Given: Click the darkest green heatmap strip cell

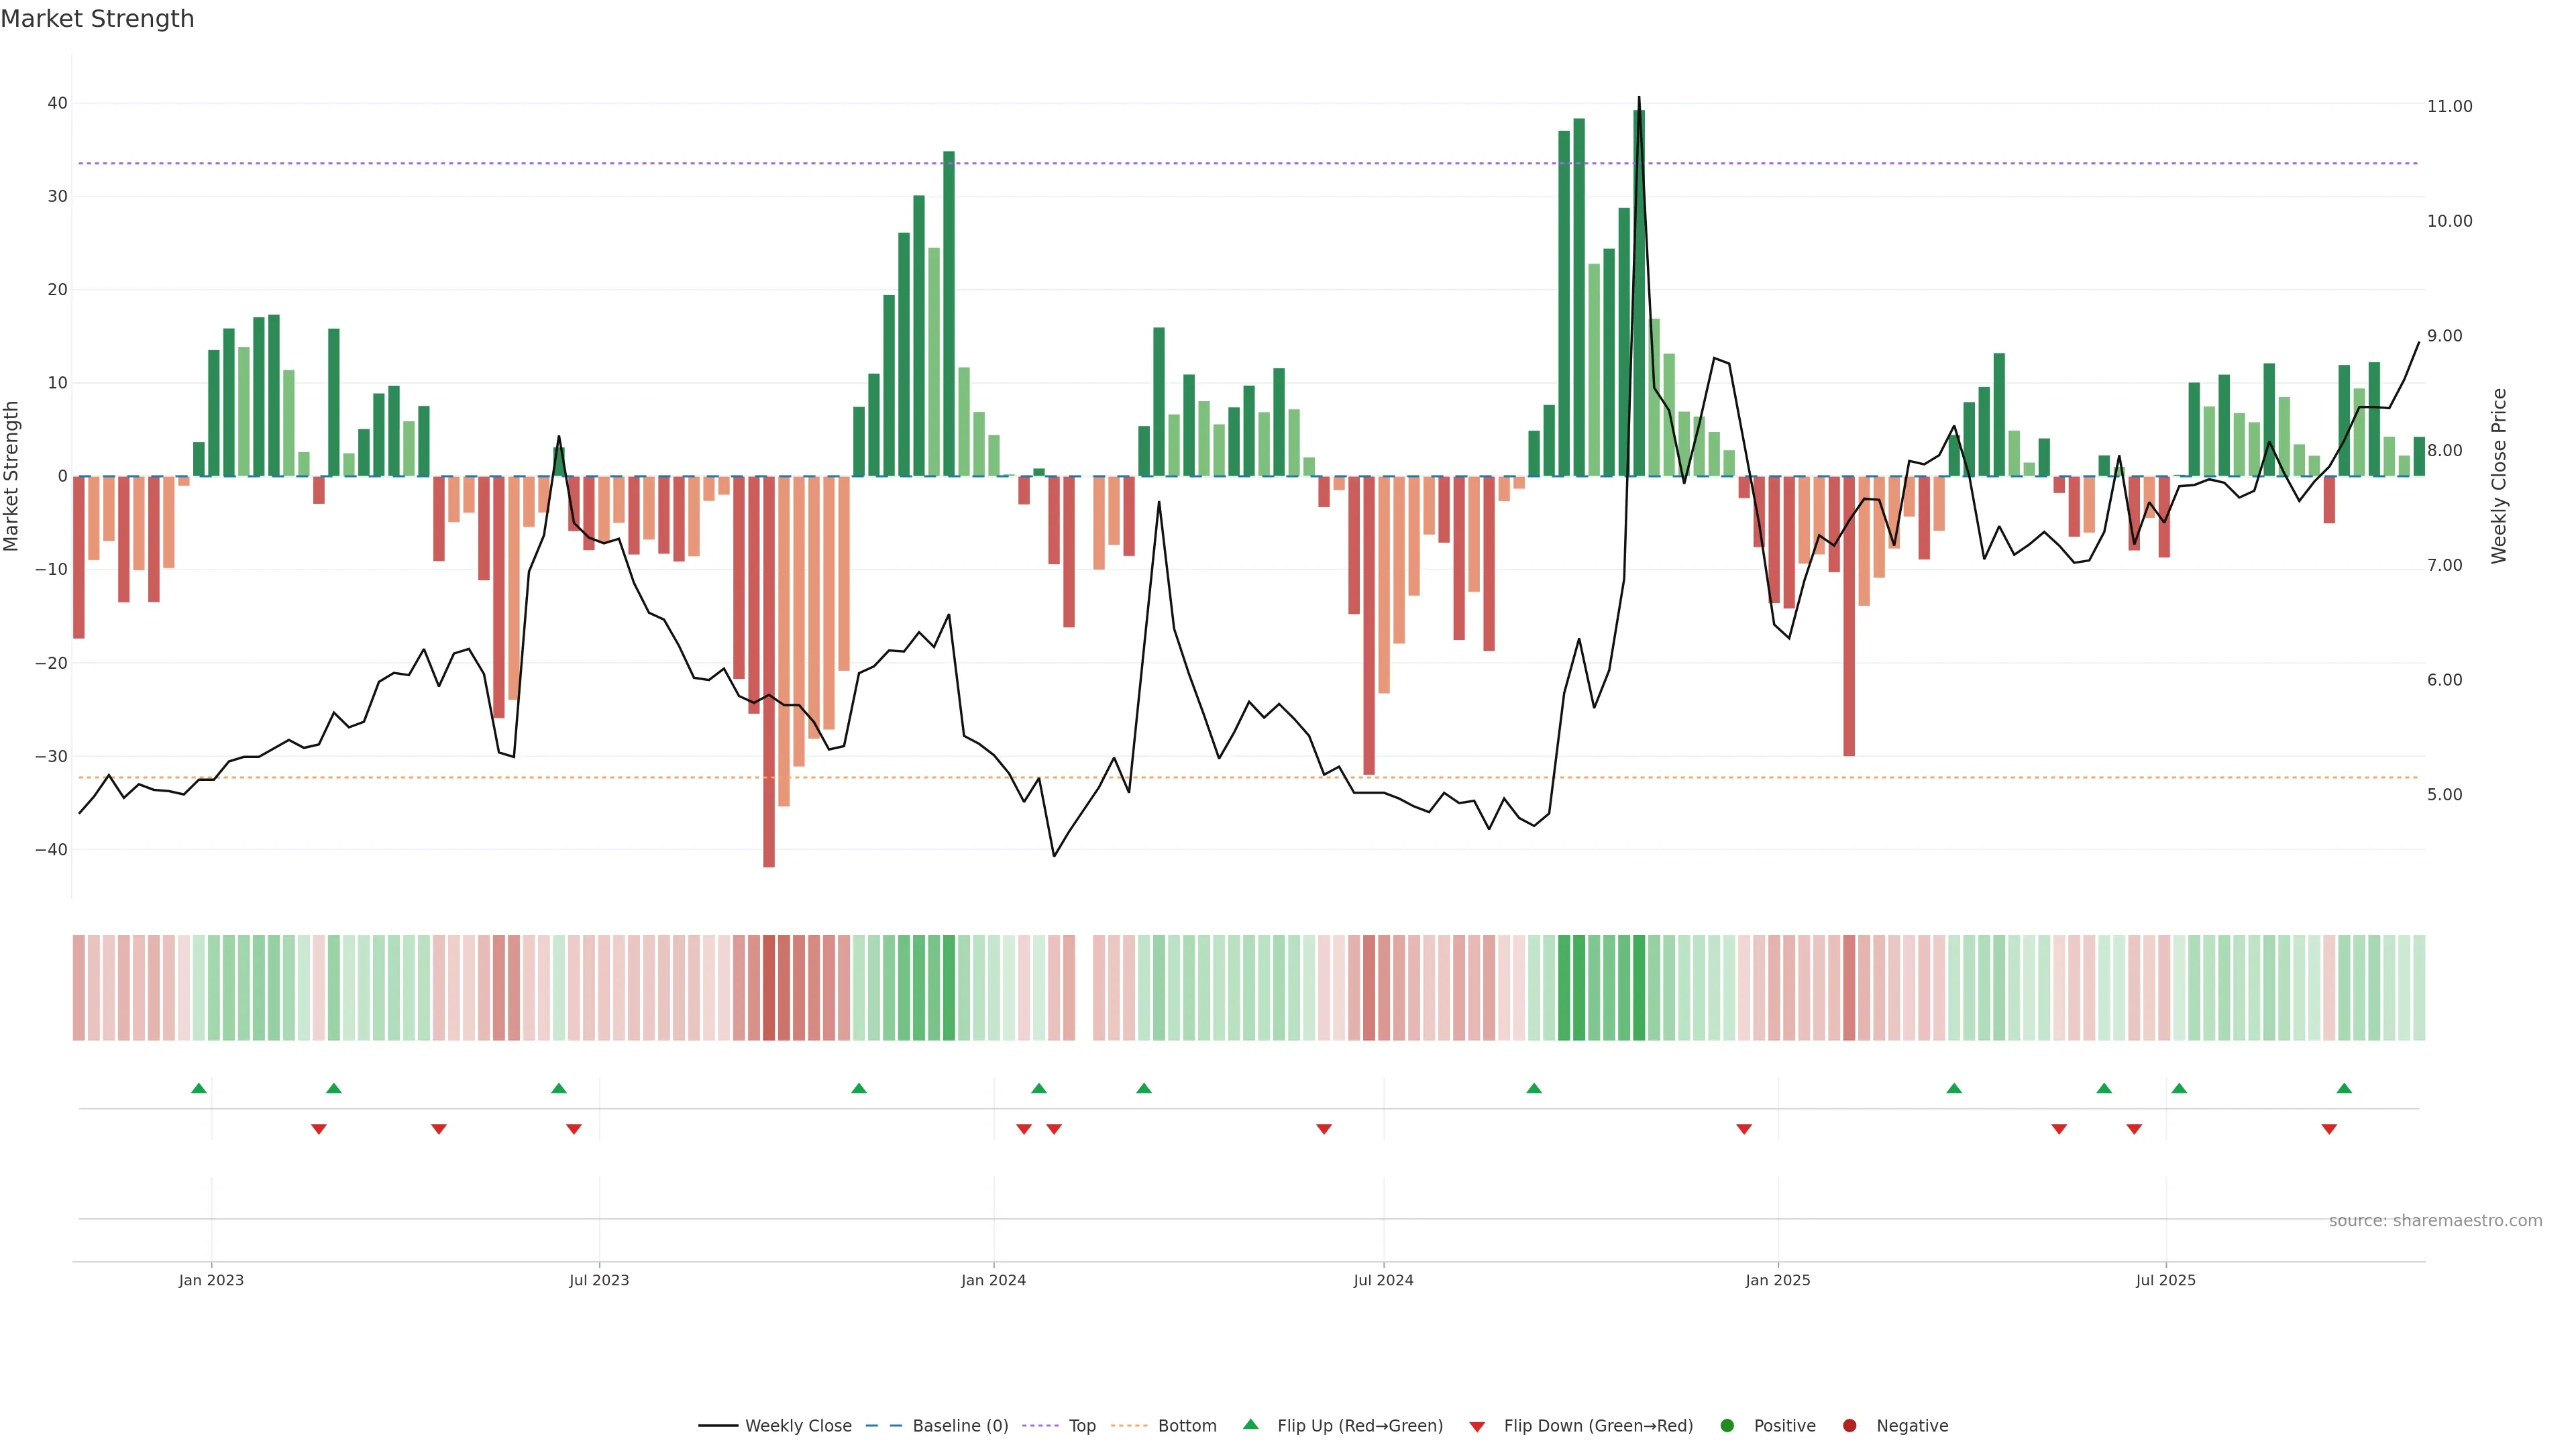Looking at the screenshot, I should click(x=1639, y=988).
